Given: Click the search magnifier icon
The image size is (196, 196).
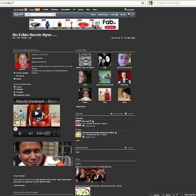Looking at the screenshot, I should pyautogui.click(x=54, y=15).
